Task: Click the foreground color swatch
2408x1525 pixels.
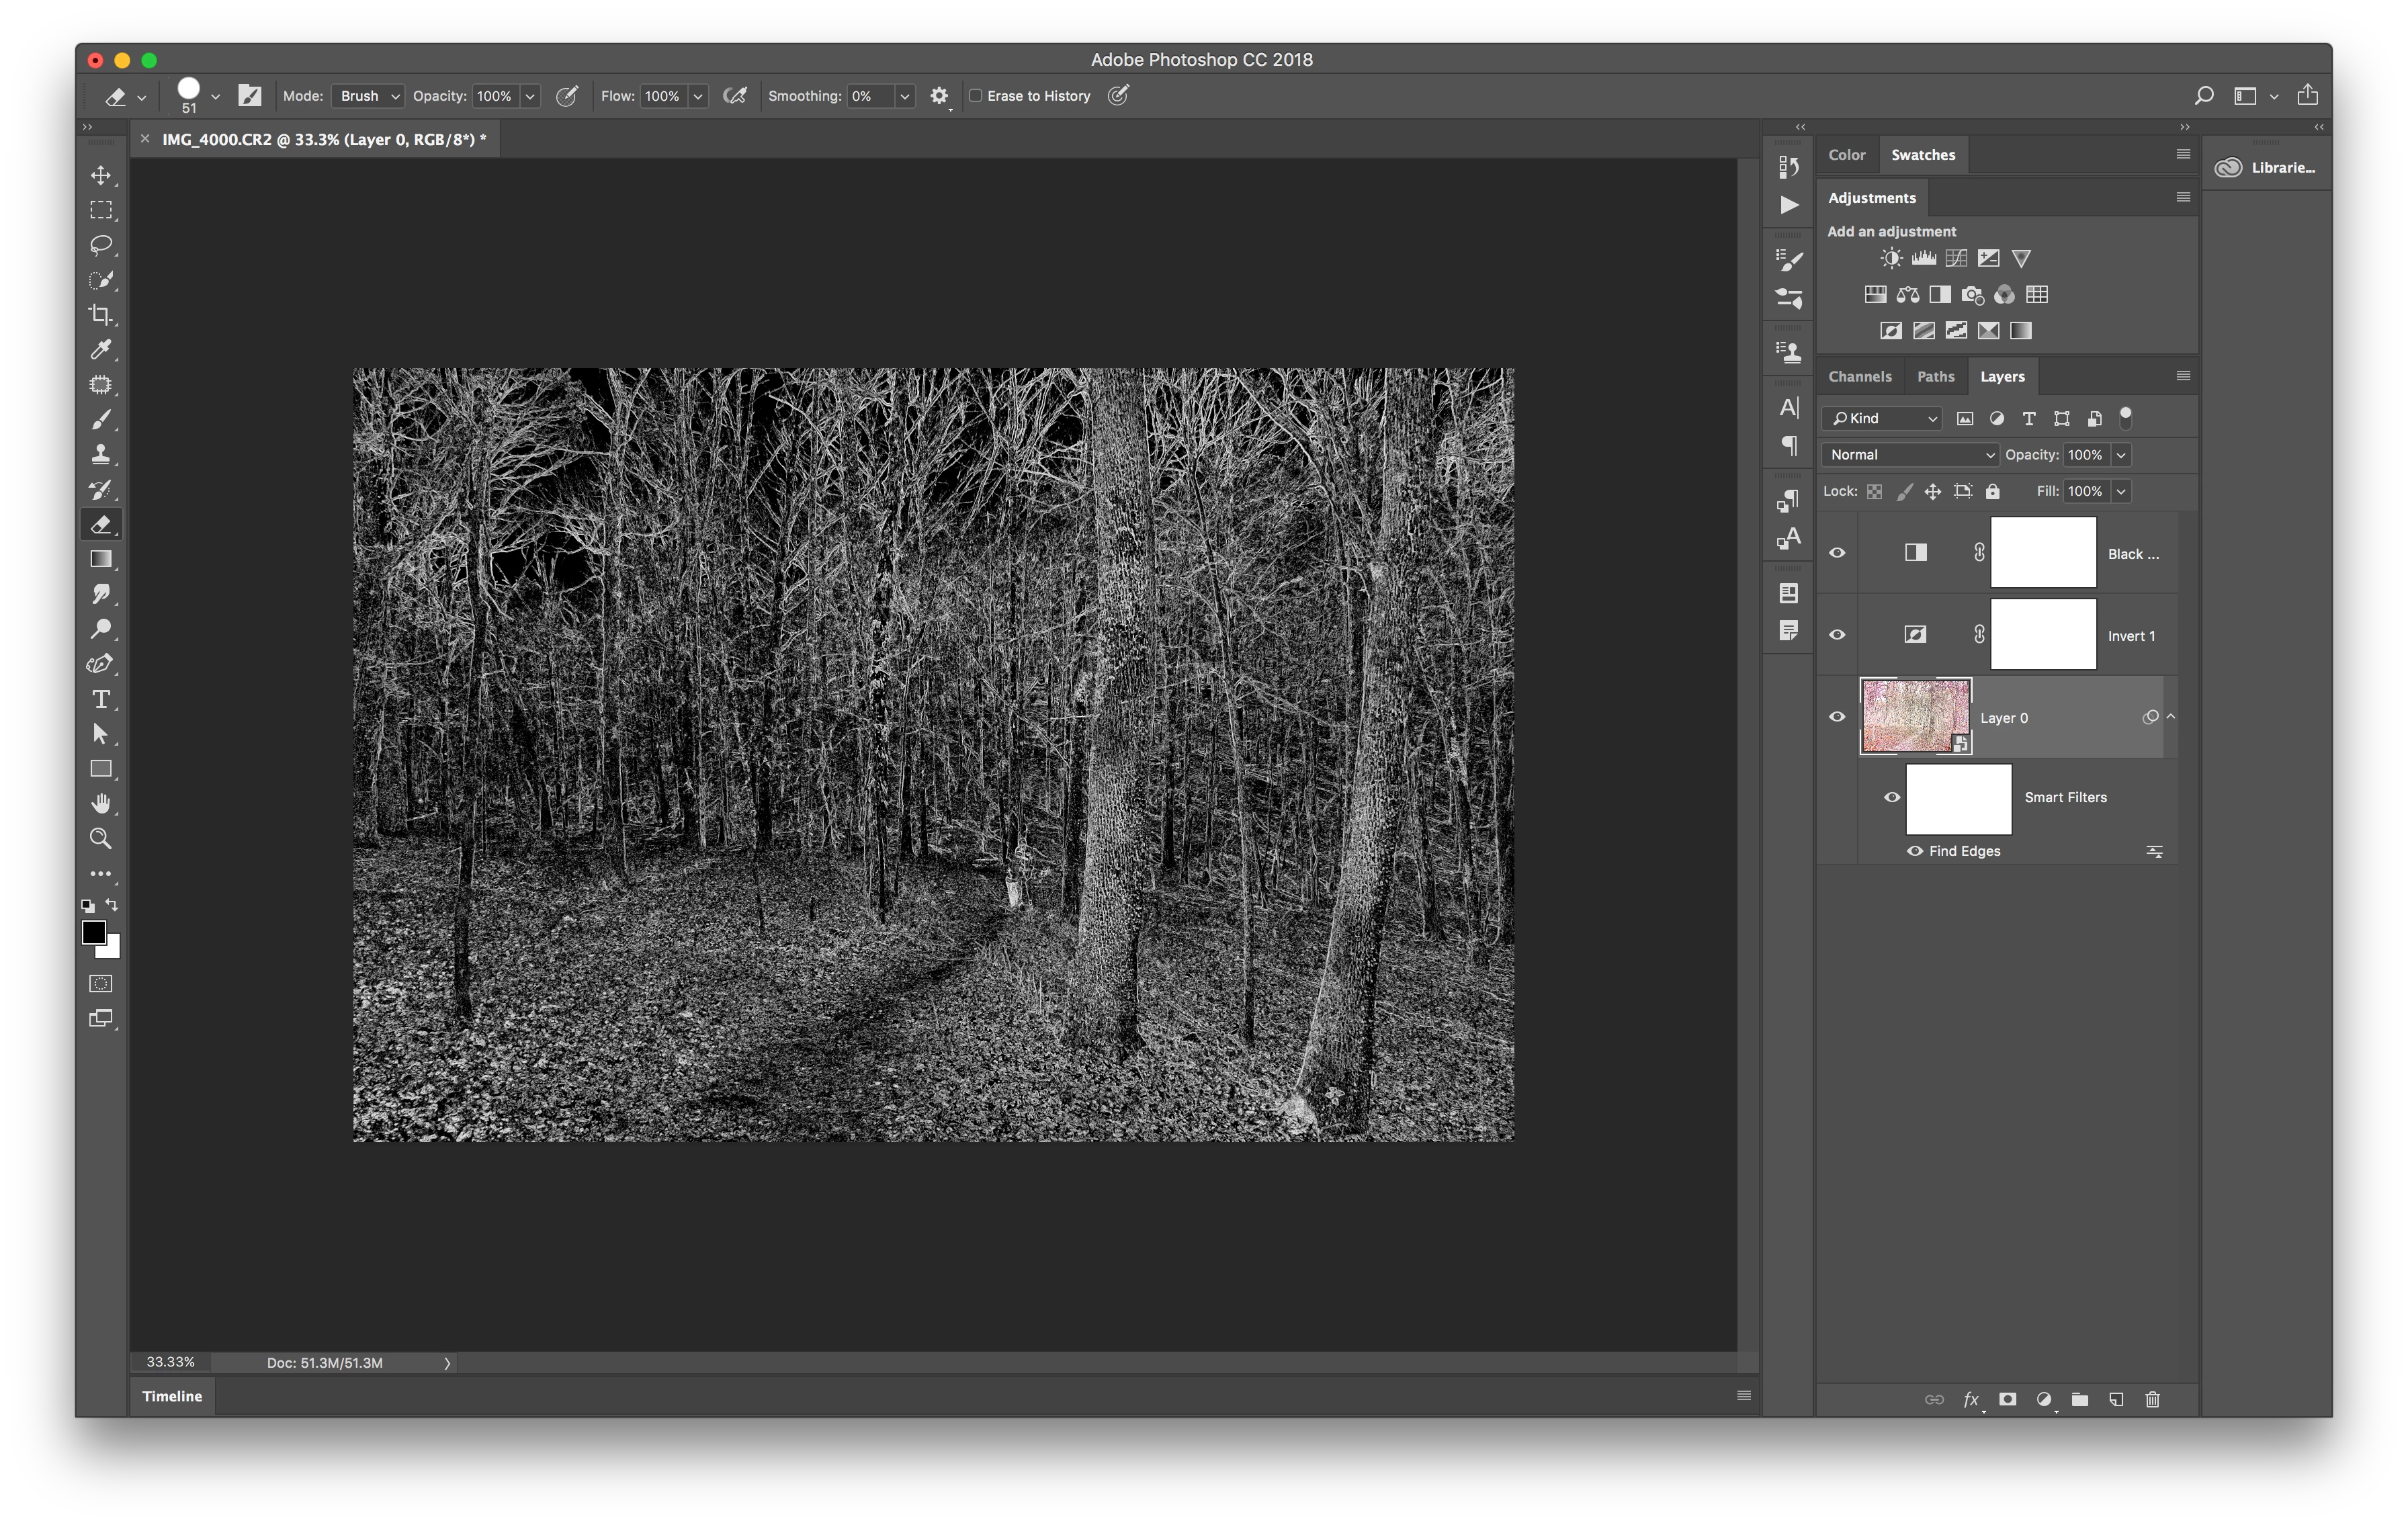Action: tap(93, 932)
